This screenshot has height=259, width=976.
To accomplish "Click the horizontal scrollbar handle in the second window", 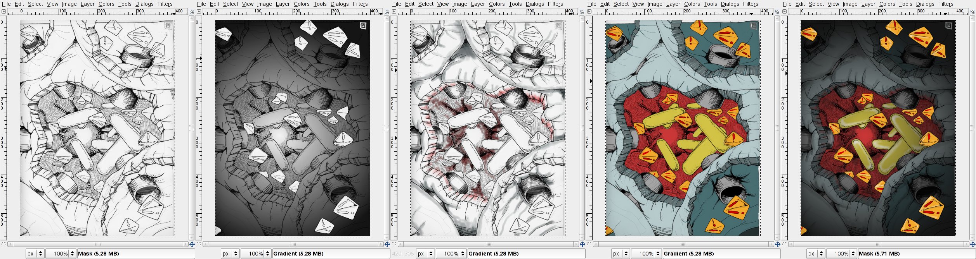I will tap(293, 244).
